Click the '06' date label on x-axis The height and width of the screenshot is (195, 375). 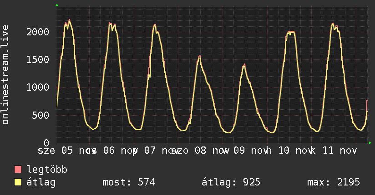point(109,150)
